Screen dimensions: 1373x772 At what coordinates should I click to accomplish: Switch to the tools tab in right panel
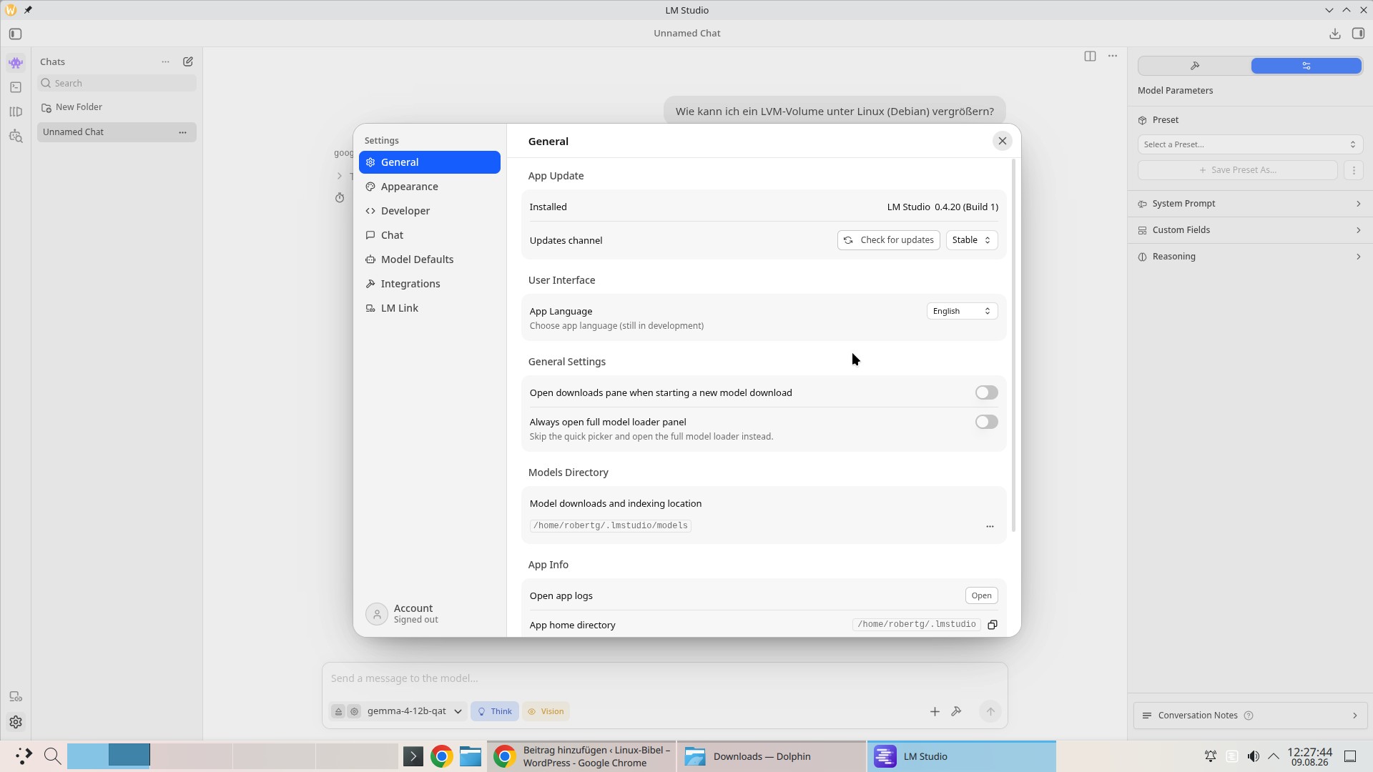[1194, 66]
